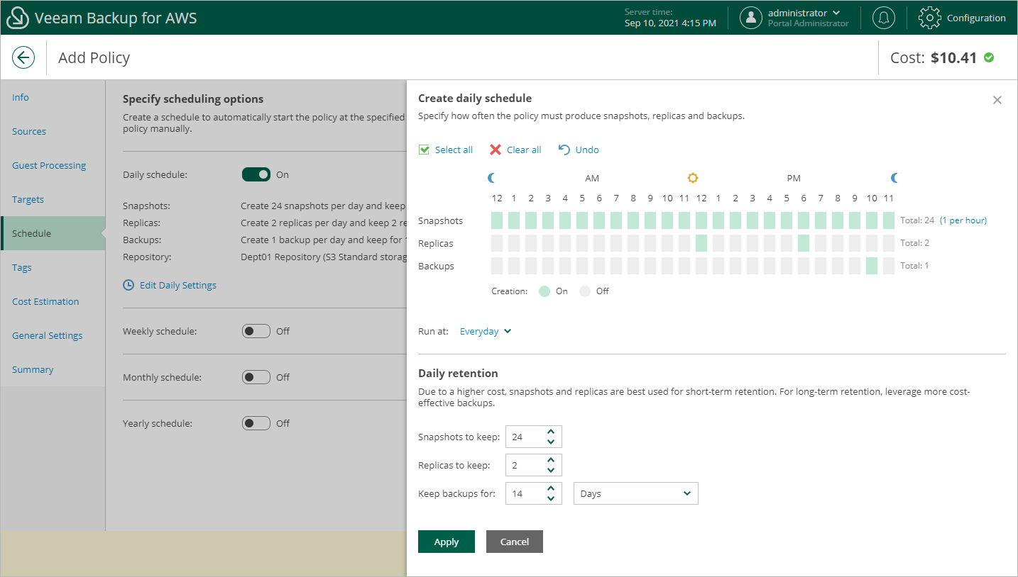The width and height of the screenshot is (1018, 577).
Task: Click the Apply button
Action: click(x=446, y=542)
